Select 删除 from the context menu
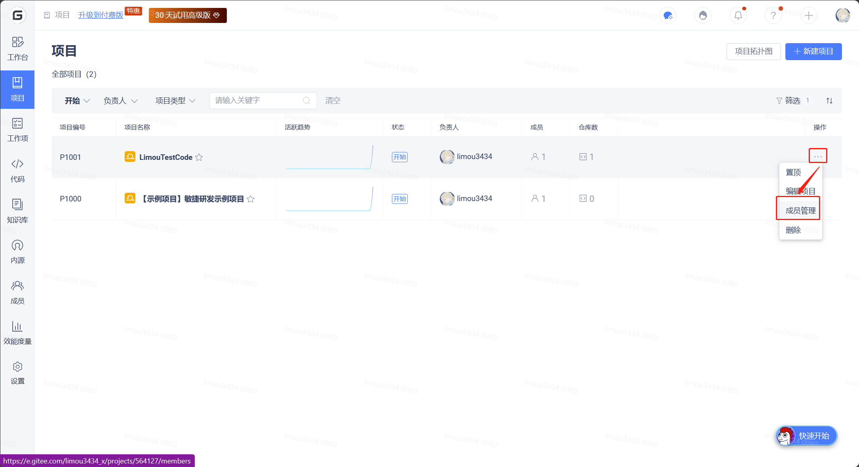 coord(793,230)
